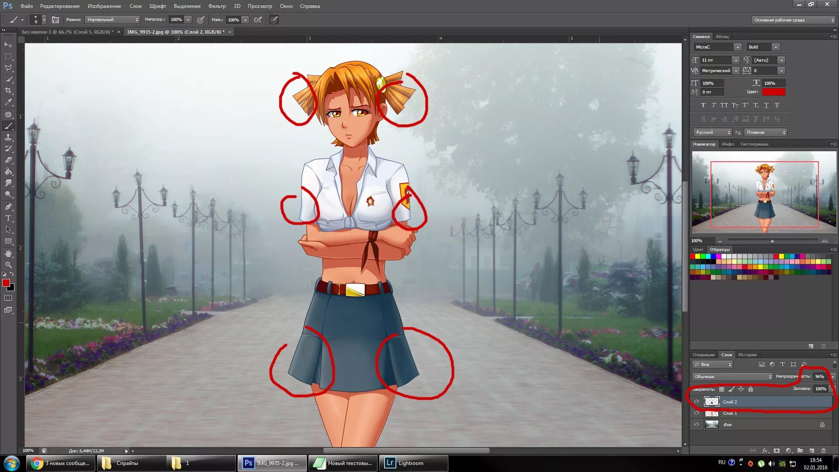
Task: Click the layer opacity 96% field
Action: coord(821,377)
